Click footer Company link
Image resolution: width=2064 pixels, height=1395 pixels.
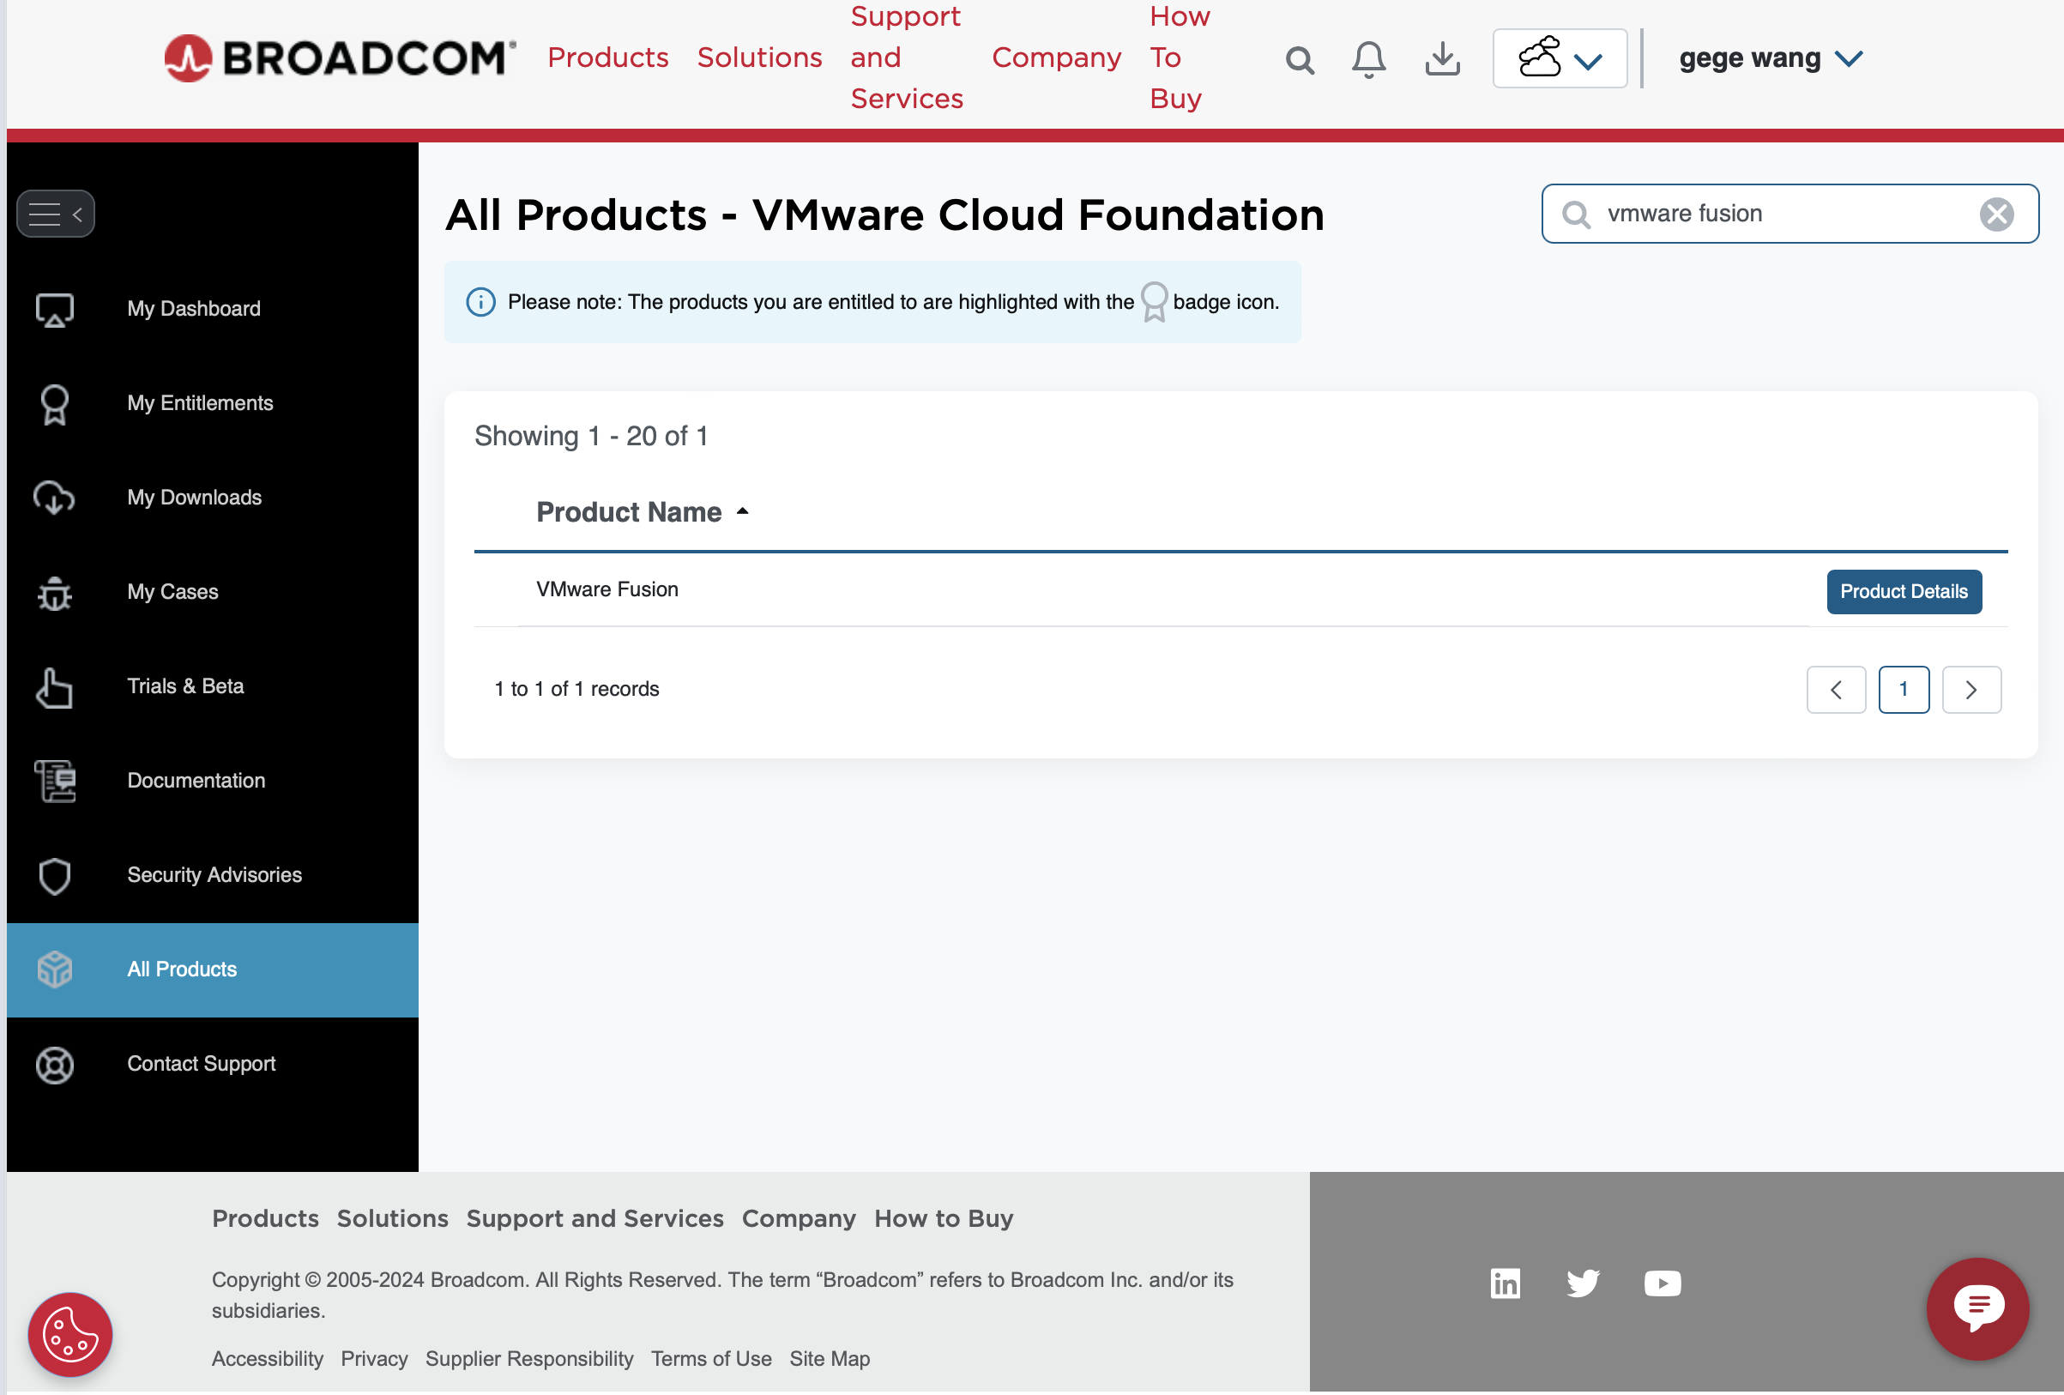799,1218
